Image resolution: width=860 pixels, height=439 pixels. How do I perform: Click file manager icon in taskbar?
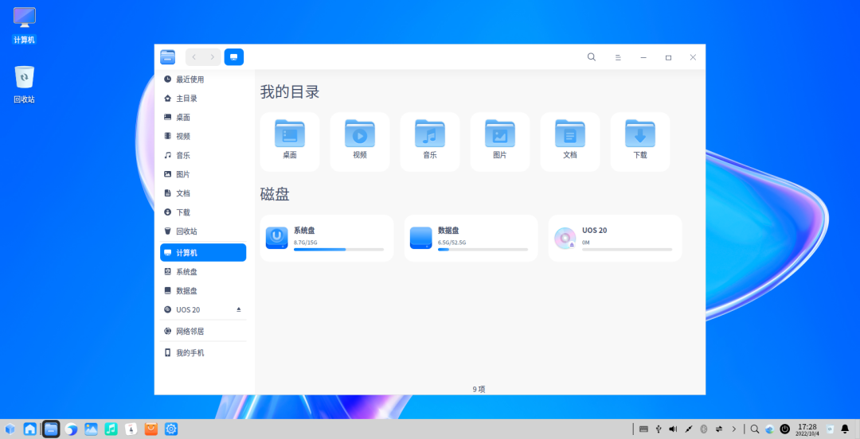coord(51,429)
